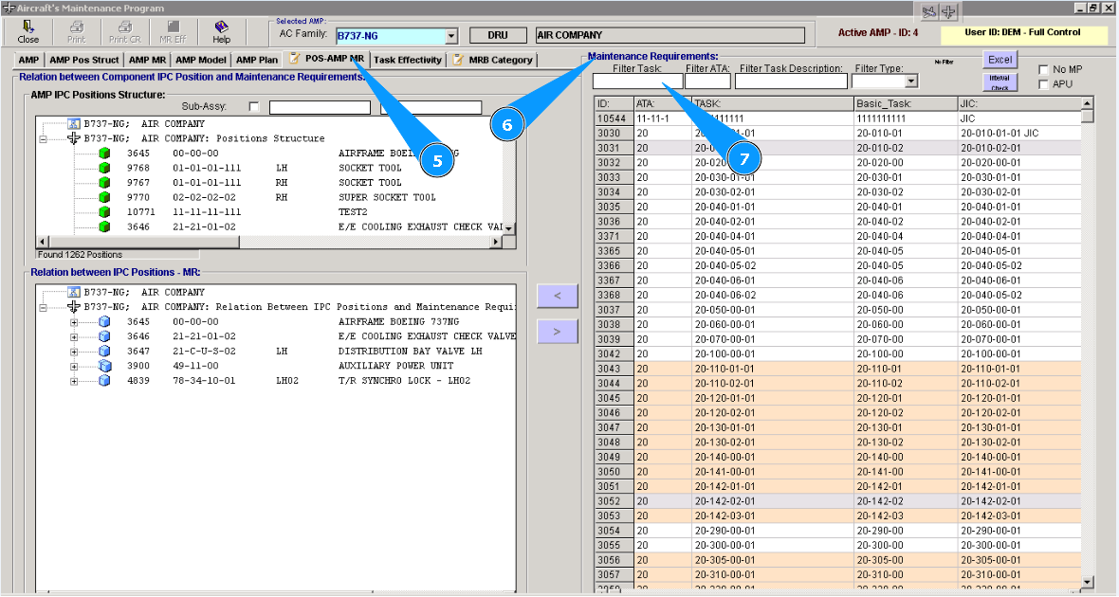
Task: Click the Close toolbar icon
Action: pyautogui.click(x=28, y=31)
